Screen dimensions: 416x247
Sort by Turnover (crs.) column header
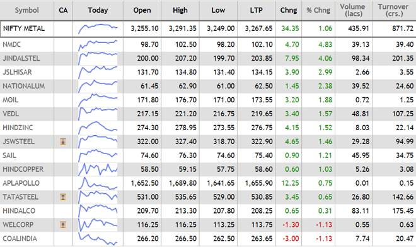[393, 10]
